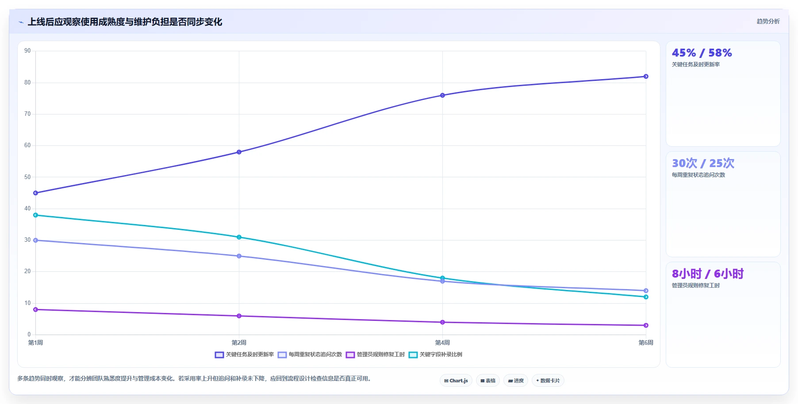Click the Chart.js tag

click(456, 381)
